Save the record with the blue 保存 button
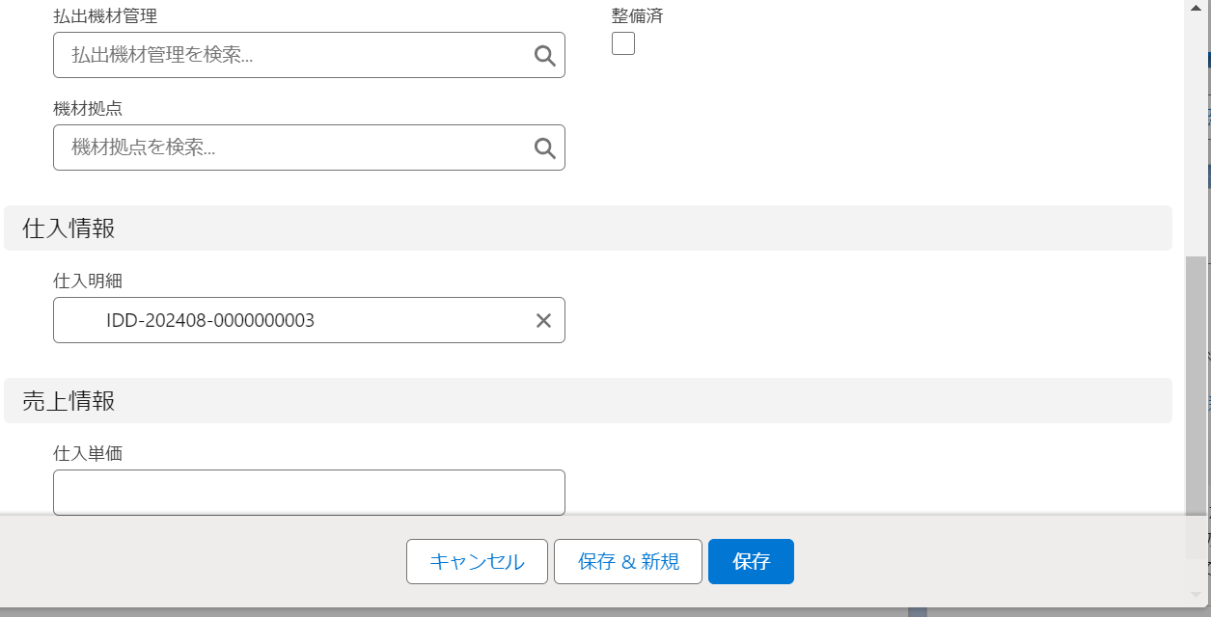1211x617 pixels. click(x=751, y=562)
